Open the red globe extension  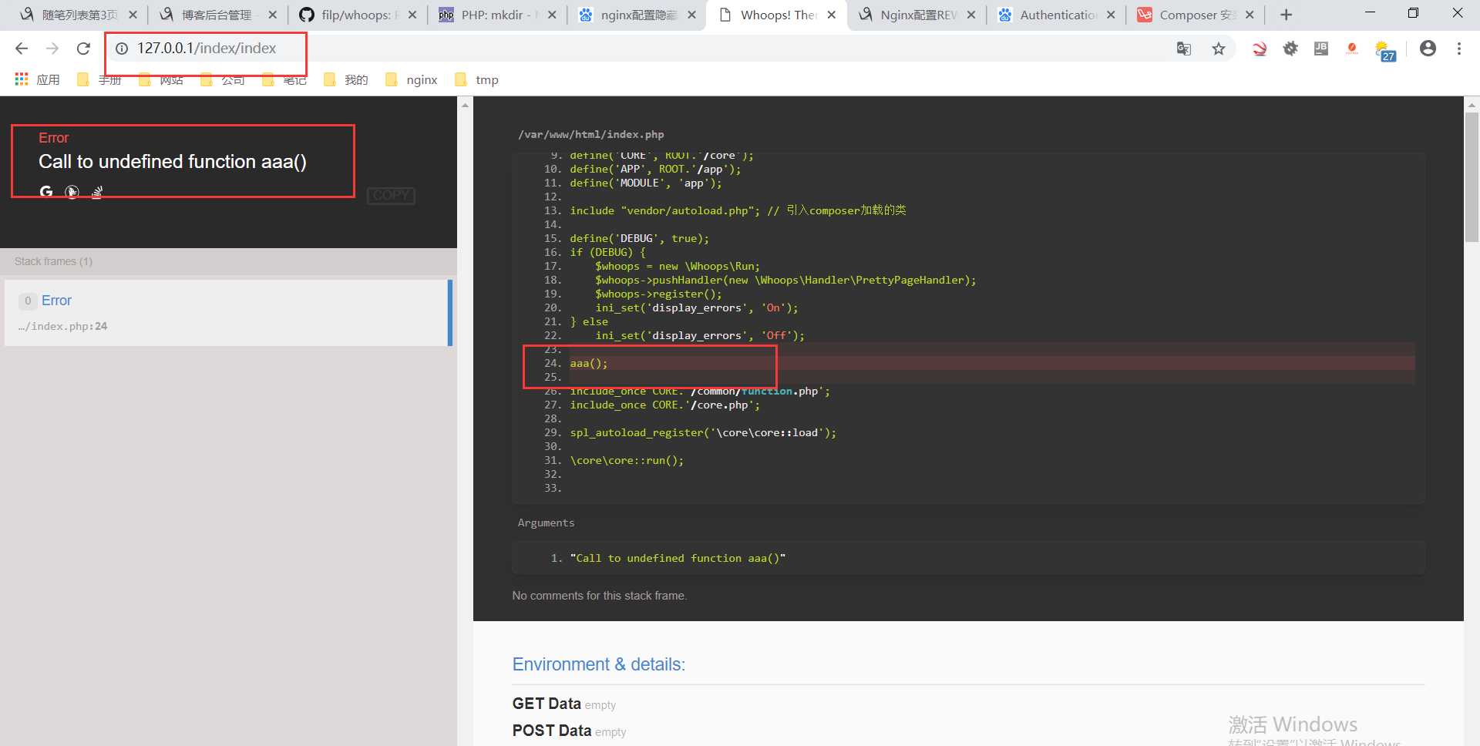[1260, 49]
